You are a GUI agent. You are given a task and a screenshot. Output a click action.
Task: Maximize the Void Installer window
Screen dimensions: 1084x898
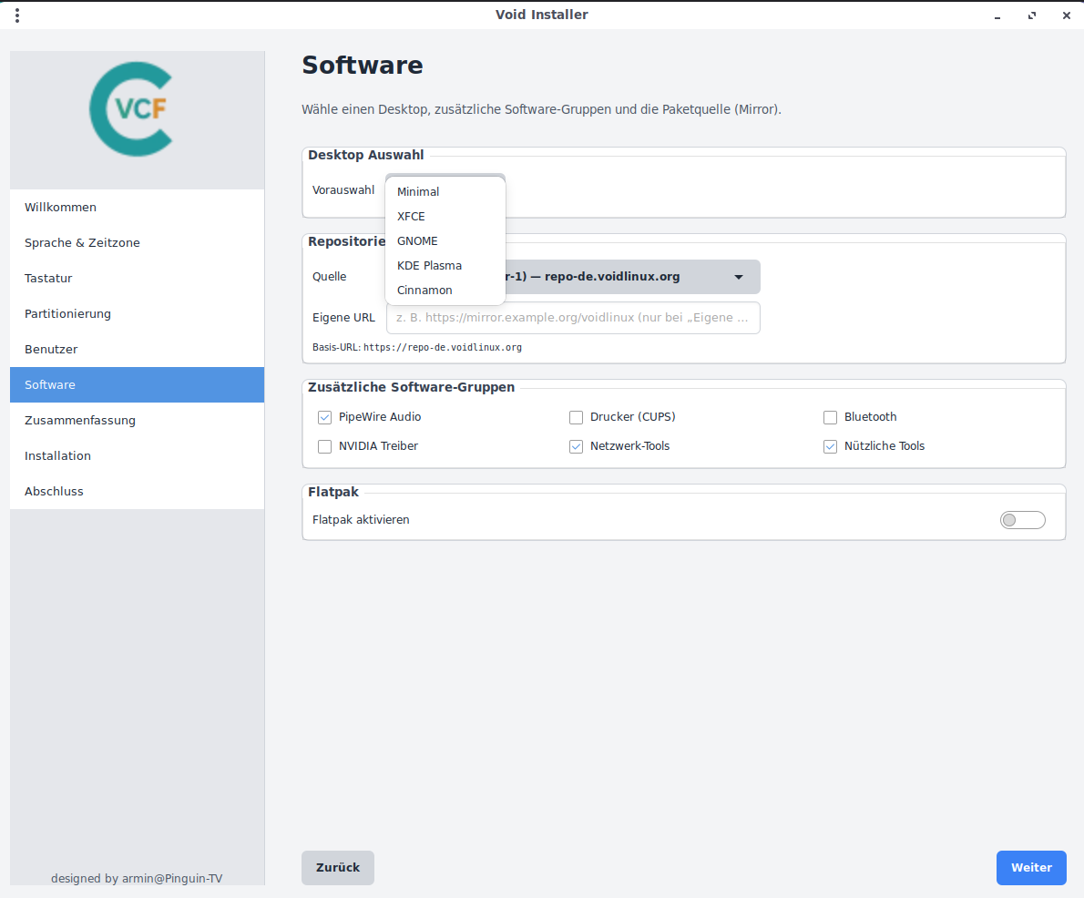pos(1032,15)
